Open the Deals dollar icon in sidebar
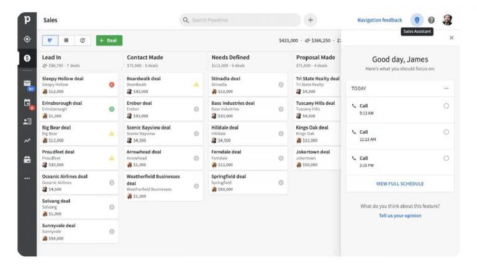Image resolution: width=477 pixels, height=268 pixels. (27, 58)
